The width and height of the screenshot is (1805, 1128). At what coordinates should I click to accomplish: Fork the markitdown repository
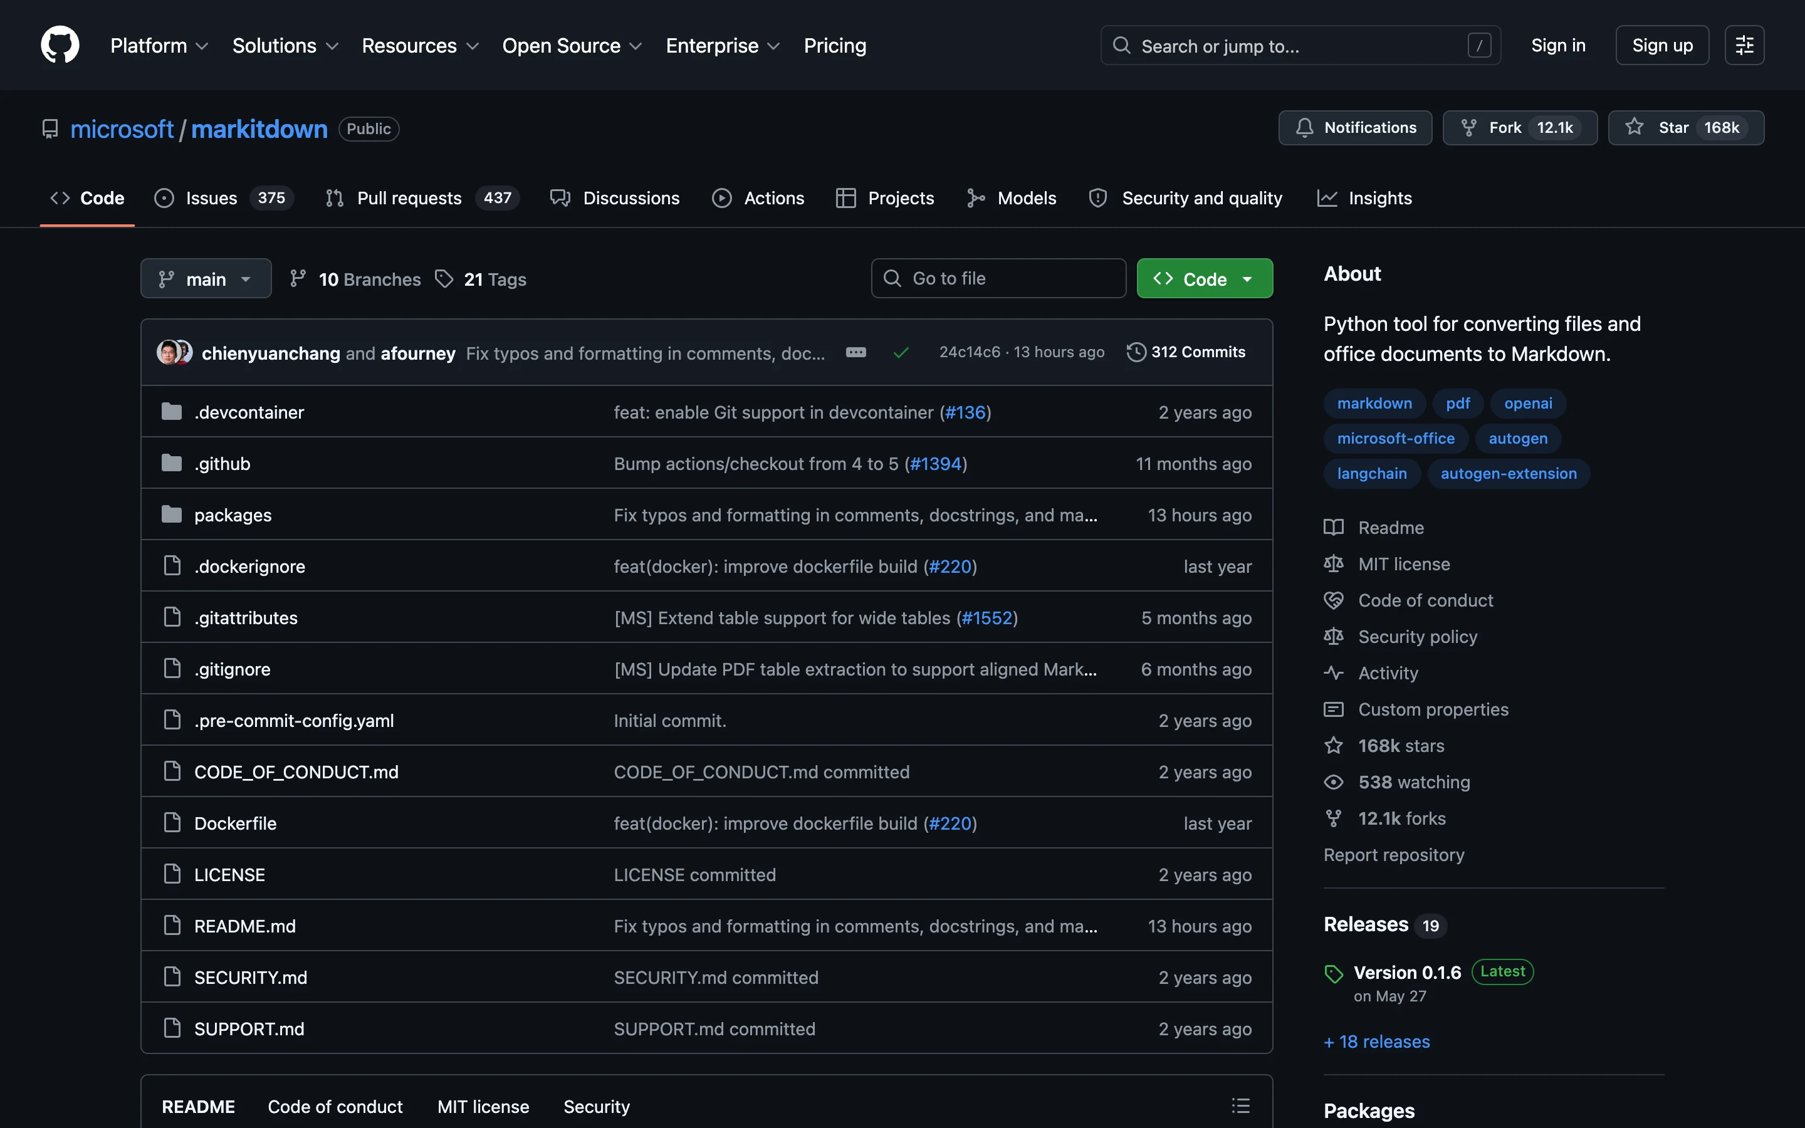pos(1519,128)
